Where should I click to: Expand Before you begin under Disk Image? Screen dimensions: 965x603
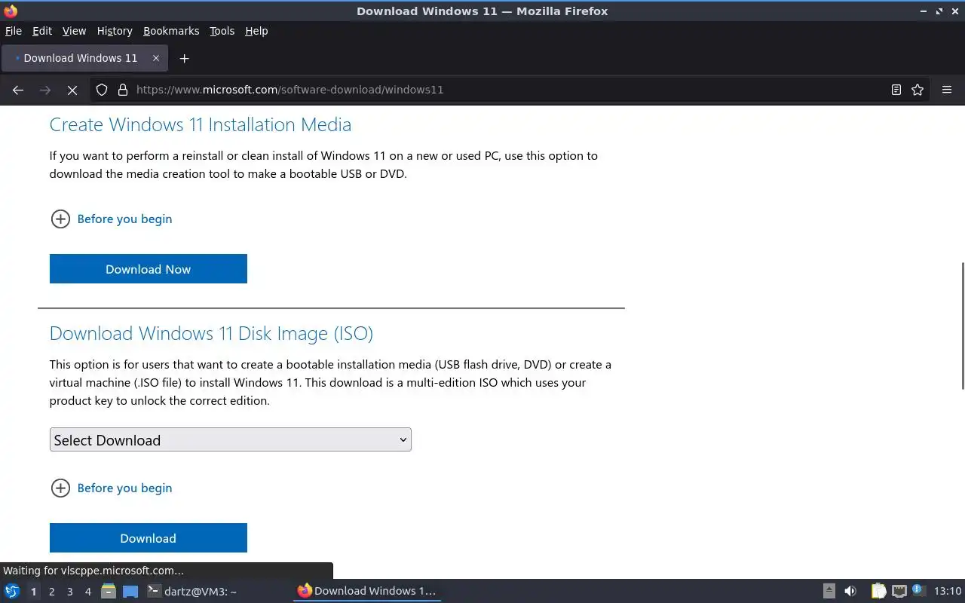(x=124, y=488)
